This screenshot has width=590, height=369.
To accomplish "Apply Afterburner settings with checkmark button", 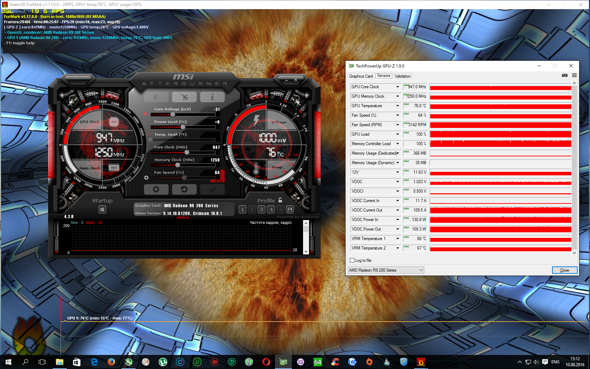I will 212,189.
